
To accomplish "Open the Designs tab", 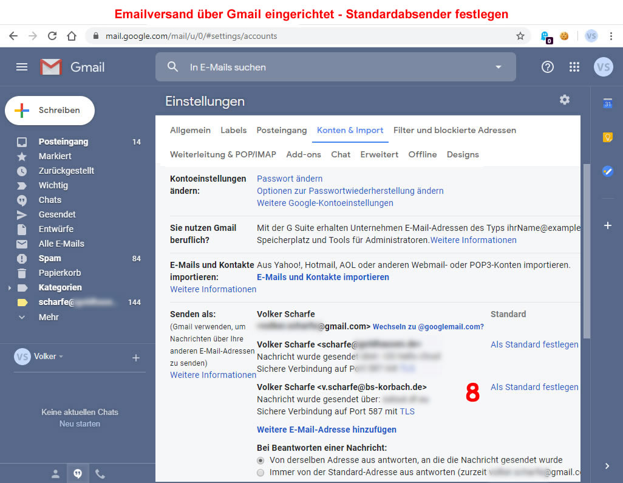I will tap(463, 154).
